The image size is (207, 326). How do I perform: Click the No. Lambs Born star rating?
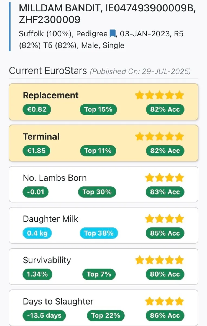[x=164, y=178]
